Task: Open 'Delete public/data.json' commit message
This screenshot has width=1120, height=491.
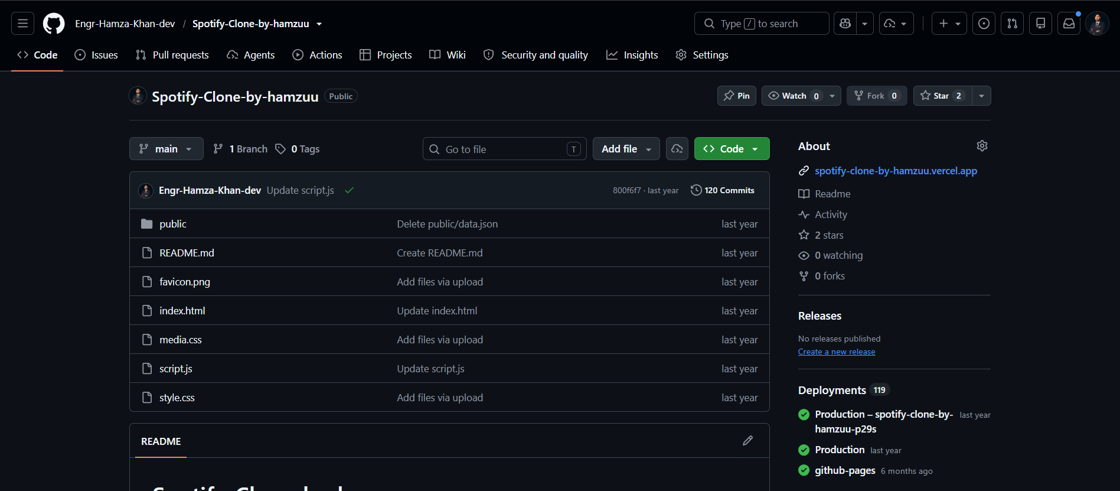Action: (448, 224)
